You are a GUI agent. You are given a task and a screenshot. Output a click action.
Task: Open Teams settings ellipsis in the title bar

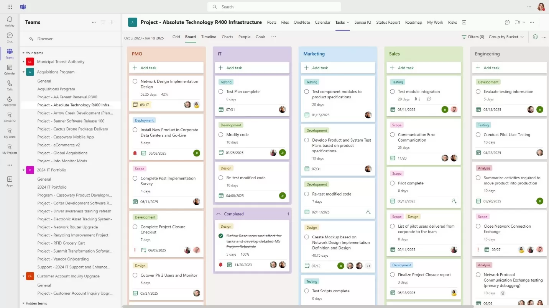click(x=529, y=7)
